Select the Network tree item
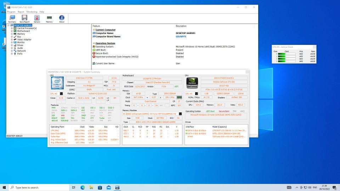Screen dimensions: 340x191 click(x=21, y=51)
